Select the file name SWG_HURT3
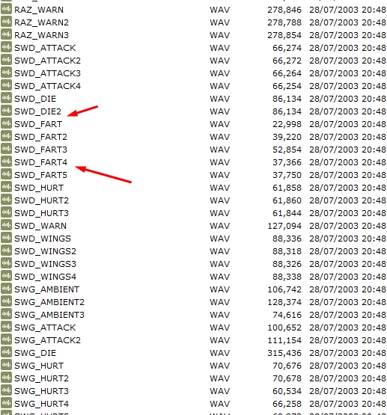The image size is (387, 415). click(x=42, y=391)
